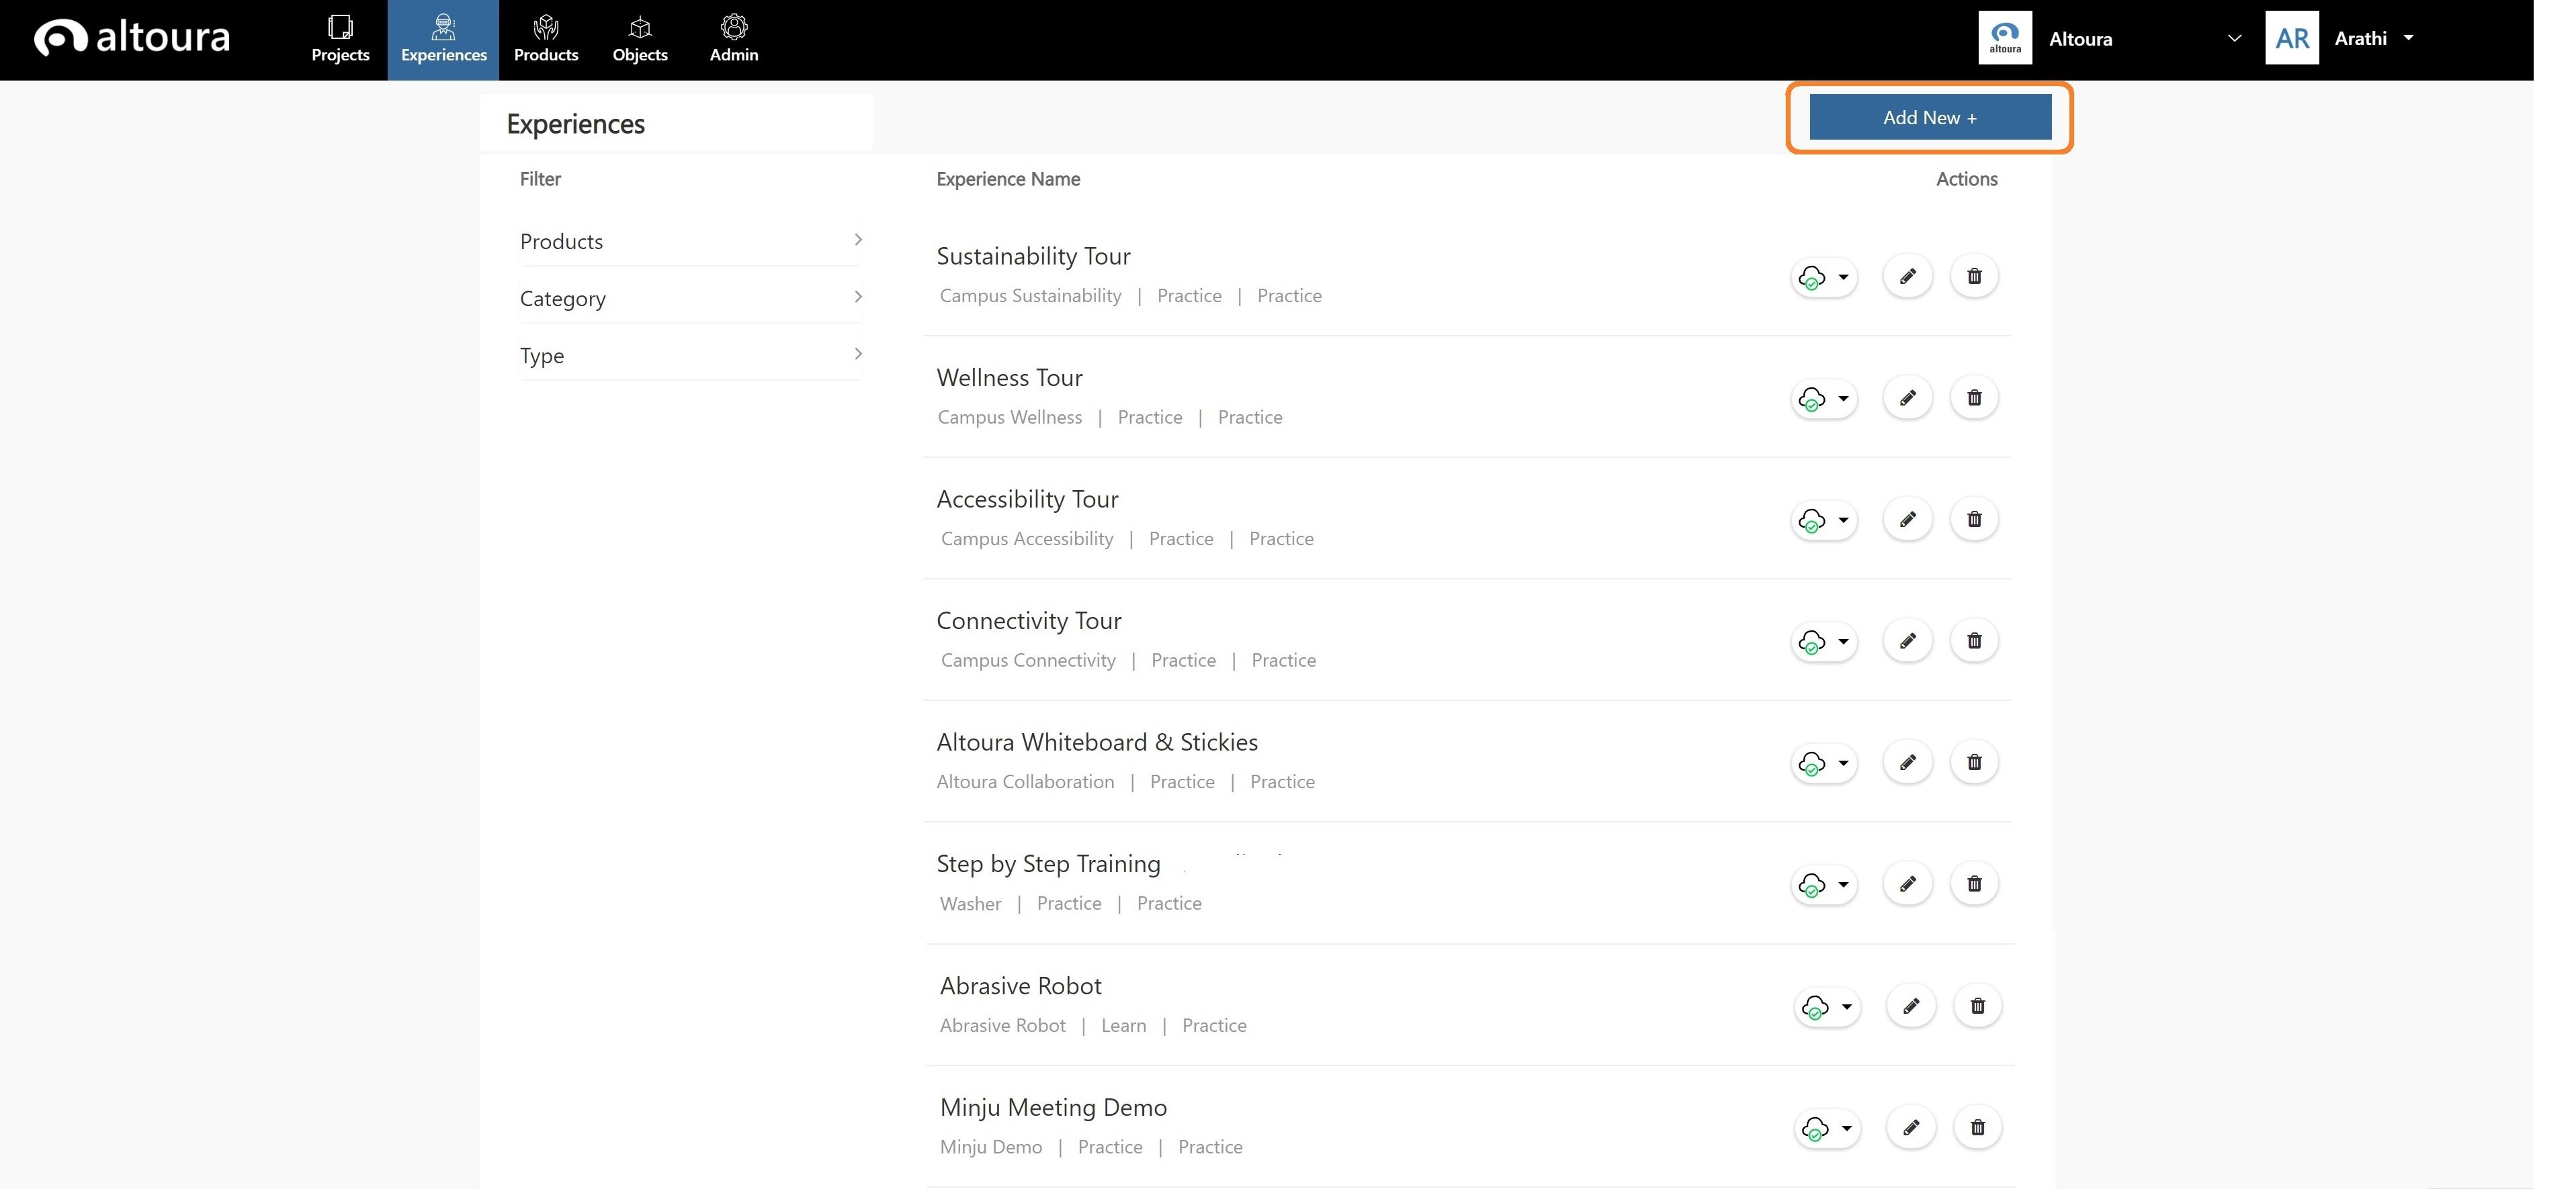Open publish dropdown for Abrasive Robot

pyautogui.click(x=1828, y=1006)
